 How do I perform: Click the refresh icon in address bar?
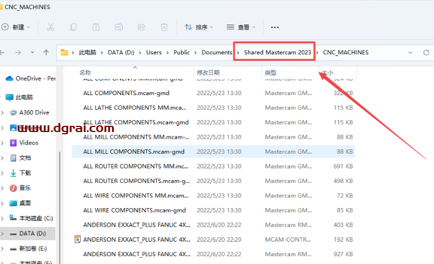tap(426, 53)
